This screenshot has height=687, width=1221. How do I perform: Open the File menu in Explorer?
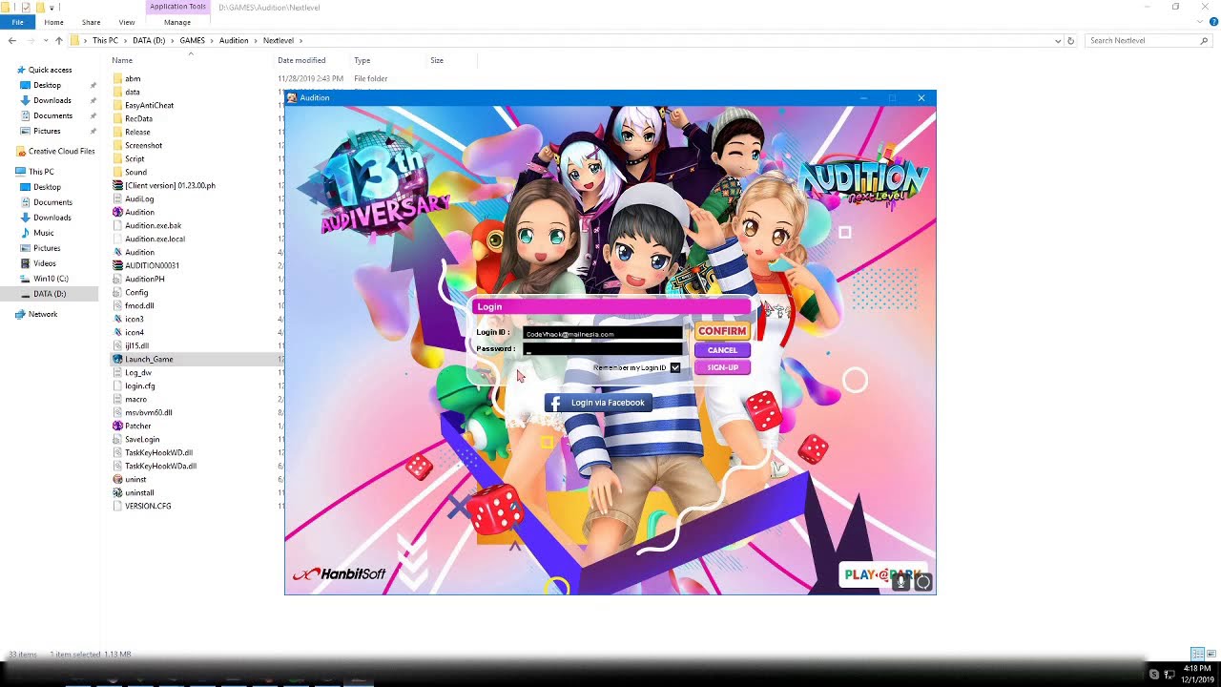[17, 22]
